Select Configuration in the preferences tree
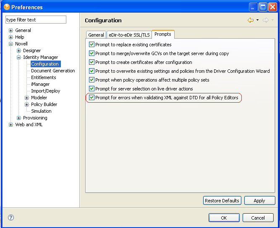The height and width of the screenshot is (228, 280). [x=45, y=64]
